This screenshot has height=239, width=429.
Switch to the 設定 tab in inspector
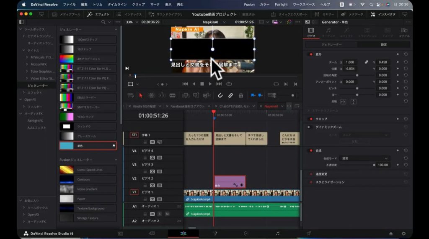point(383,44)
